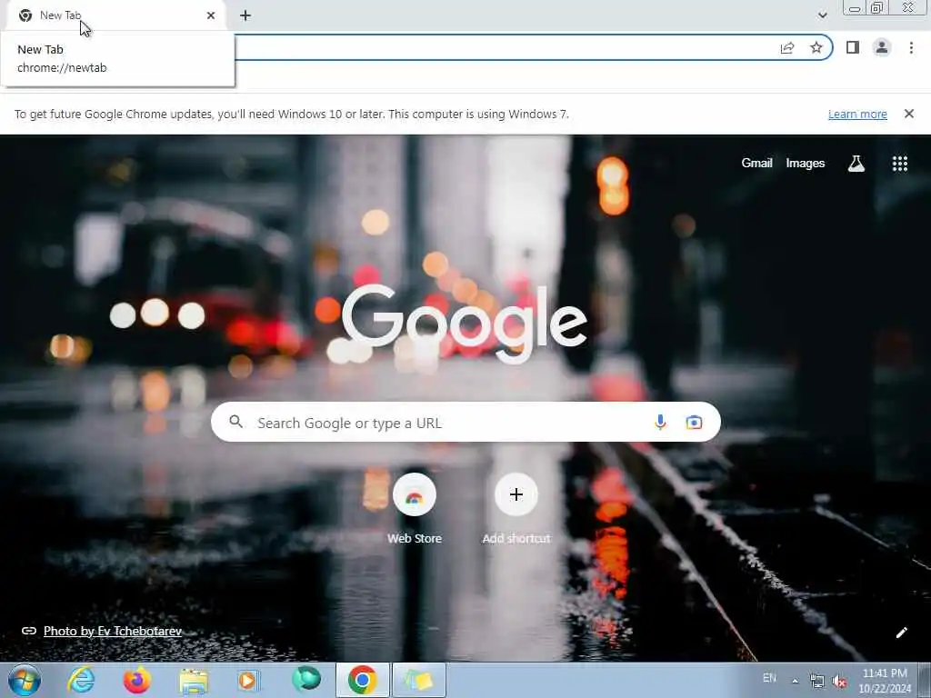Toggle the side panel icon
The image size is (931, 698).
pyautogui.click(x=853, y=47)
